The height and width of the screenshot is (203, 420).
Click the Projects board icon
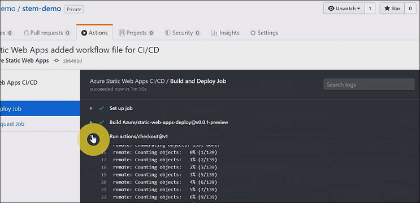click(122, 33)
